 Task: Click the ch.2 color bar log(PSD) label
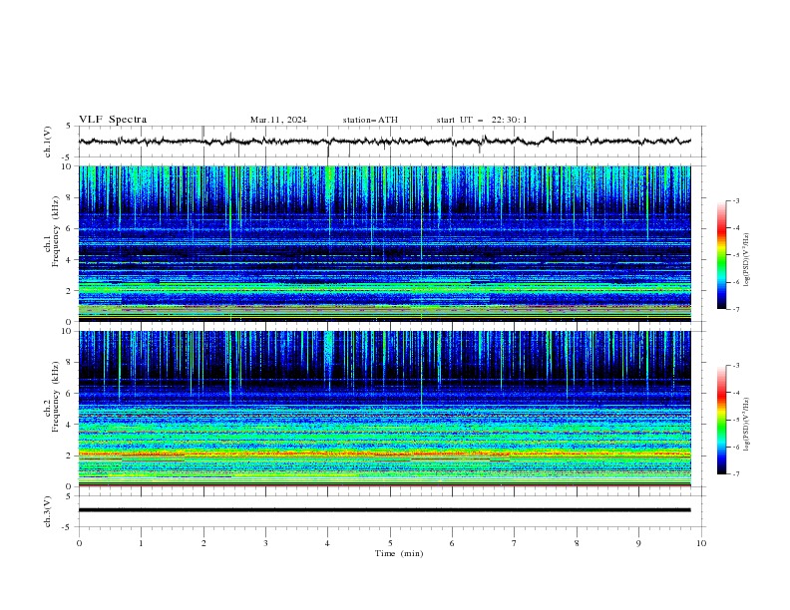pyautogui.click(x=747, y=425)
